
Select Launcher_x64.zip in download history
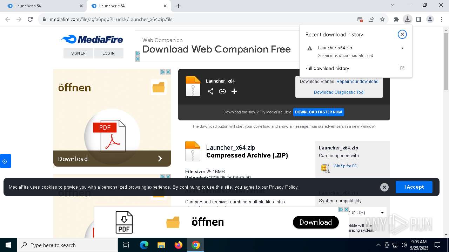coord(355,51)
